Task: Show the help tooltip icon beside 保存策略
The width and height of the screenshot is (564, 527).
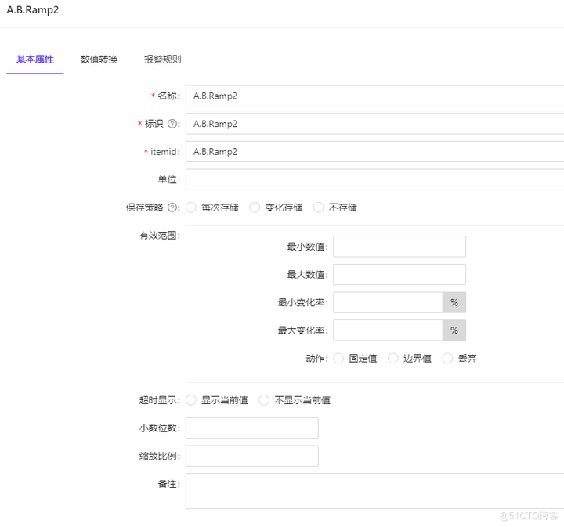Action: pyautogui.click(x=172, y=208)
